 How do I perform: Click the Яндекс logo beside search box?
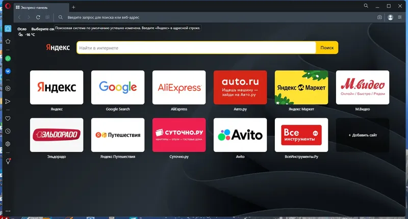58,47
